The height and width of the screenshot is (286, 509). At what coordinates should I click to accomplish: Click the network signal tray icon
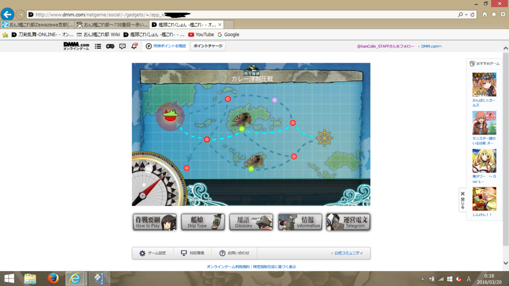(440, 279)
